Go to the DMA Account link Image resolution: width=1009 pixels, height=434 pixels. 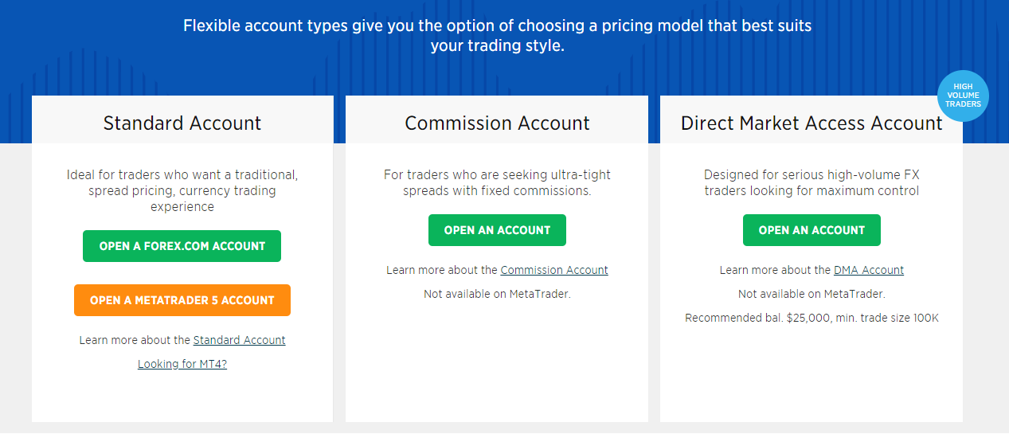[868, 270]
